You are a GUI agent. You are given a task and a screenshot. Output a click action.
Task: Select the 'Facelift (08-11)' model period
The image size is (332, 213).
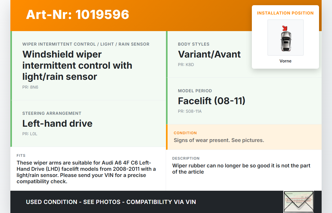point(211,101)
